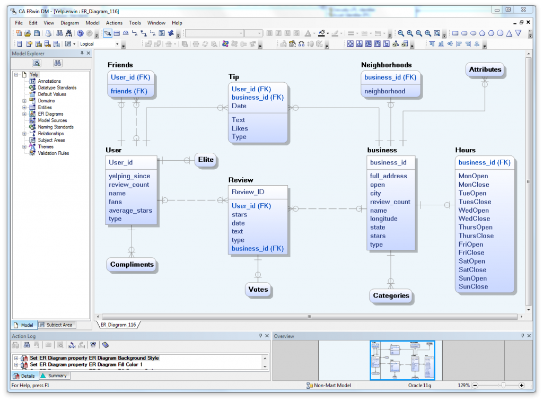Open the Tools menu
The height and width of the screenshot is (401, 543).
tap(135, 23)
